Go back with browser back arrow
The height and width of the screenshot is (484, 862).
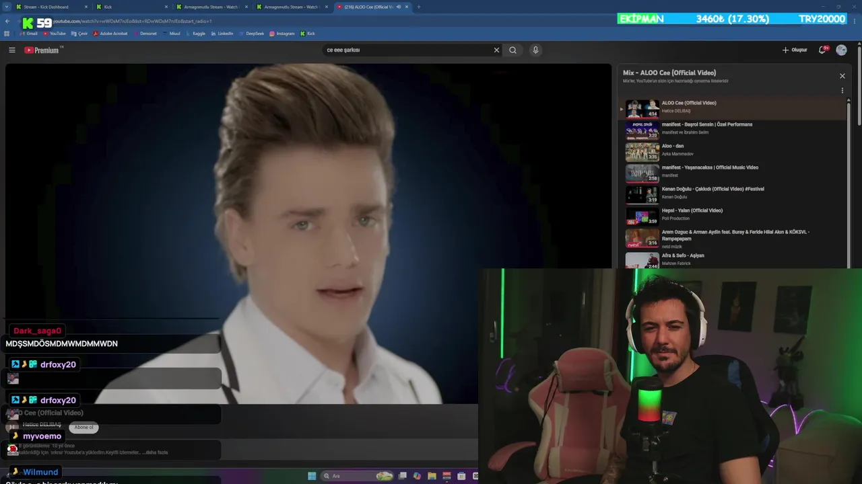tap(7, 21)
